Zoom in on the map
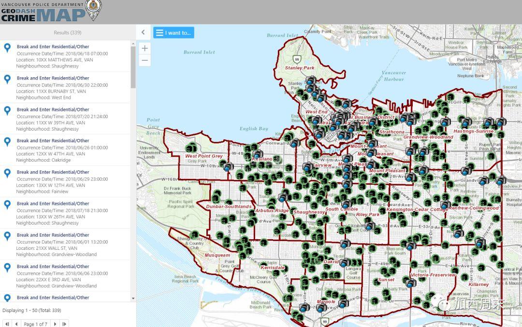The width and height of the screenshot is (522, 327). (145, 48)
